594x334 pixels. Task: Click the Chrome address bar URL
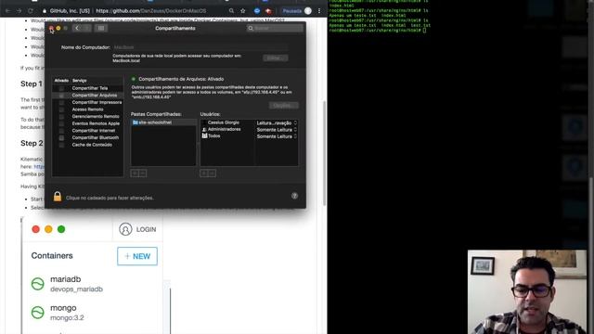(x=150, y=11)
